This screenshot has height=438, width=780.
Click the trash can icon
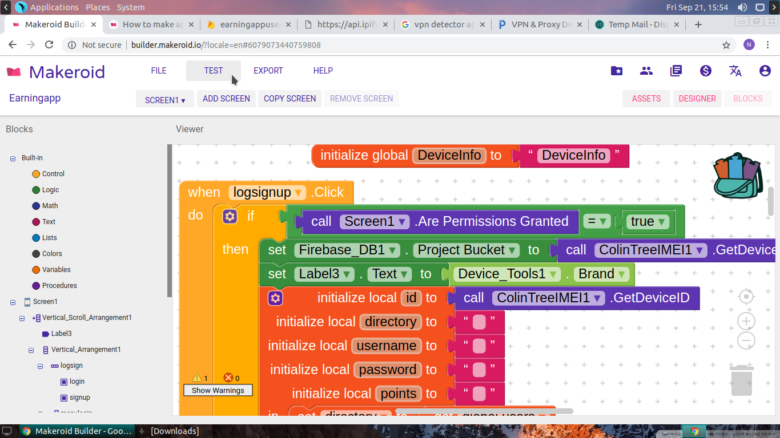[x=741, y=381]
